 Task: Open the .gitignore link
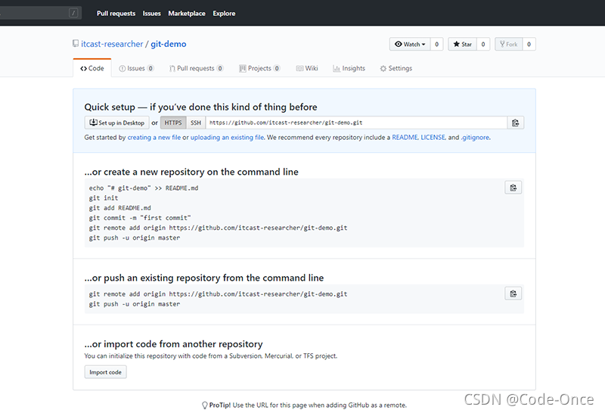point(475,138)
